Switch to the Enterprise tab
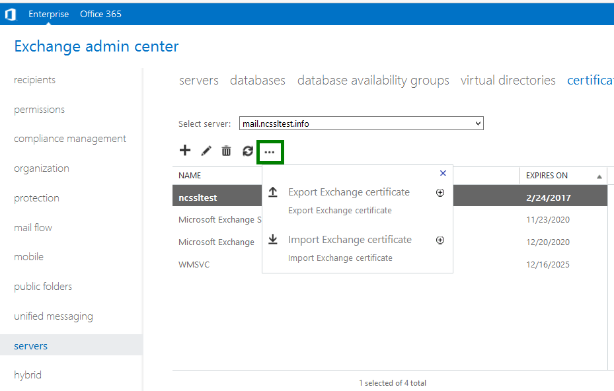This screenshot has height=391, width=614. [48, 14]
